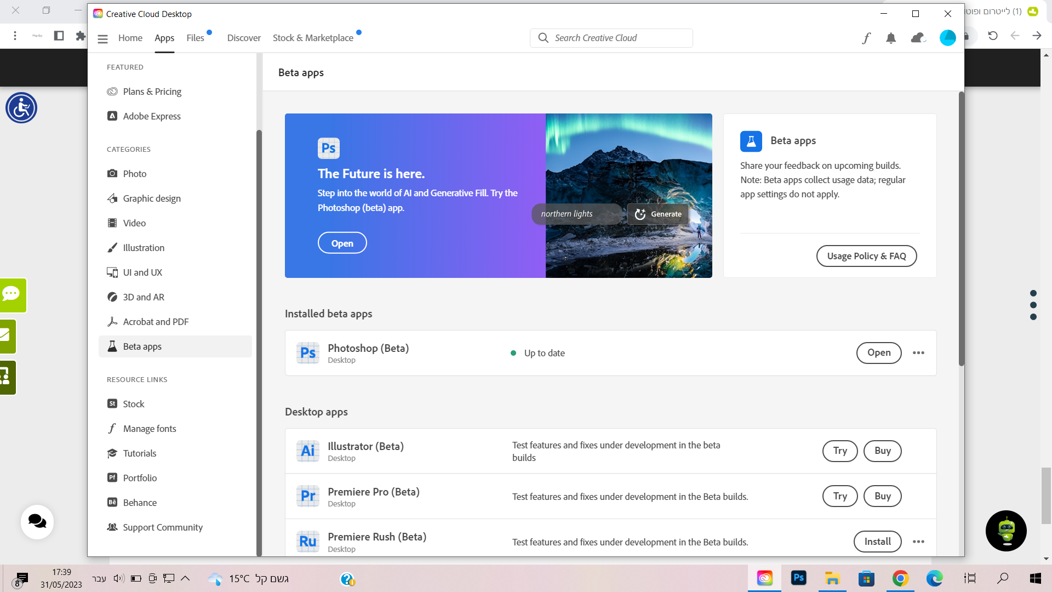Open the notifications bell

891,38
